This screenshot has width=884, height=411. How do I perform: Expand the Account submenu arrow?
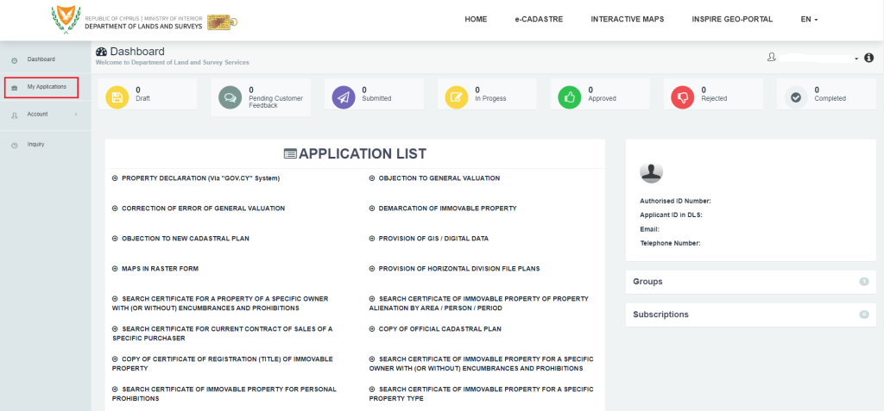76,115
